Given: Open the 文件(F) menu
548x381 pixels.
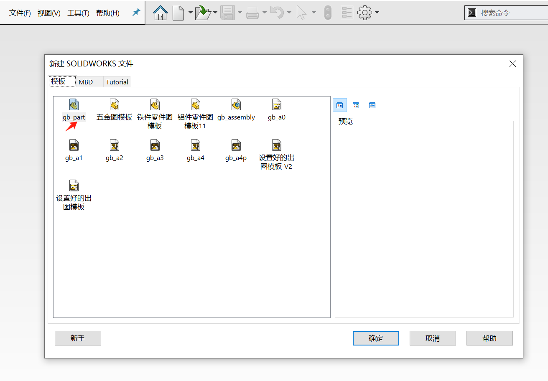Looking at the screenshot, I should pyautogui.click(x=20, y=13).
